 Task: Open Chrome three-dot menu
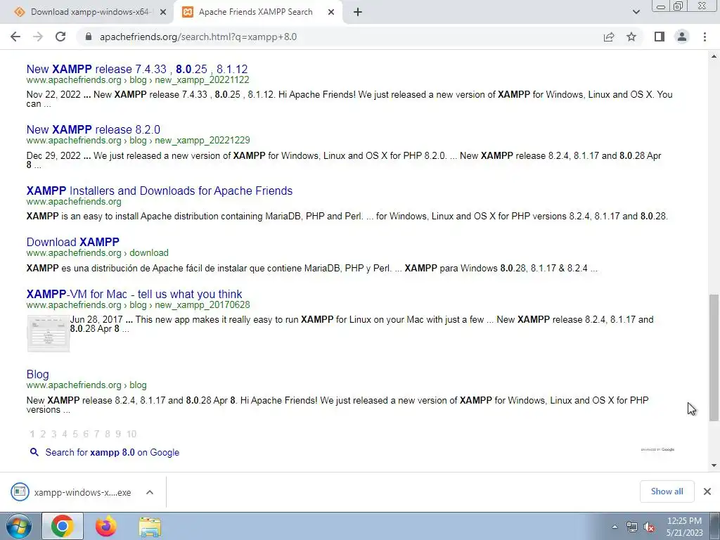705,37
